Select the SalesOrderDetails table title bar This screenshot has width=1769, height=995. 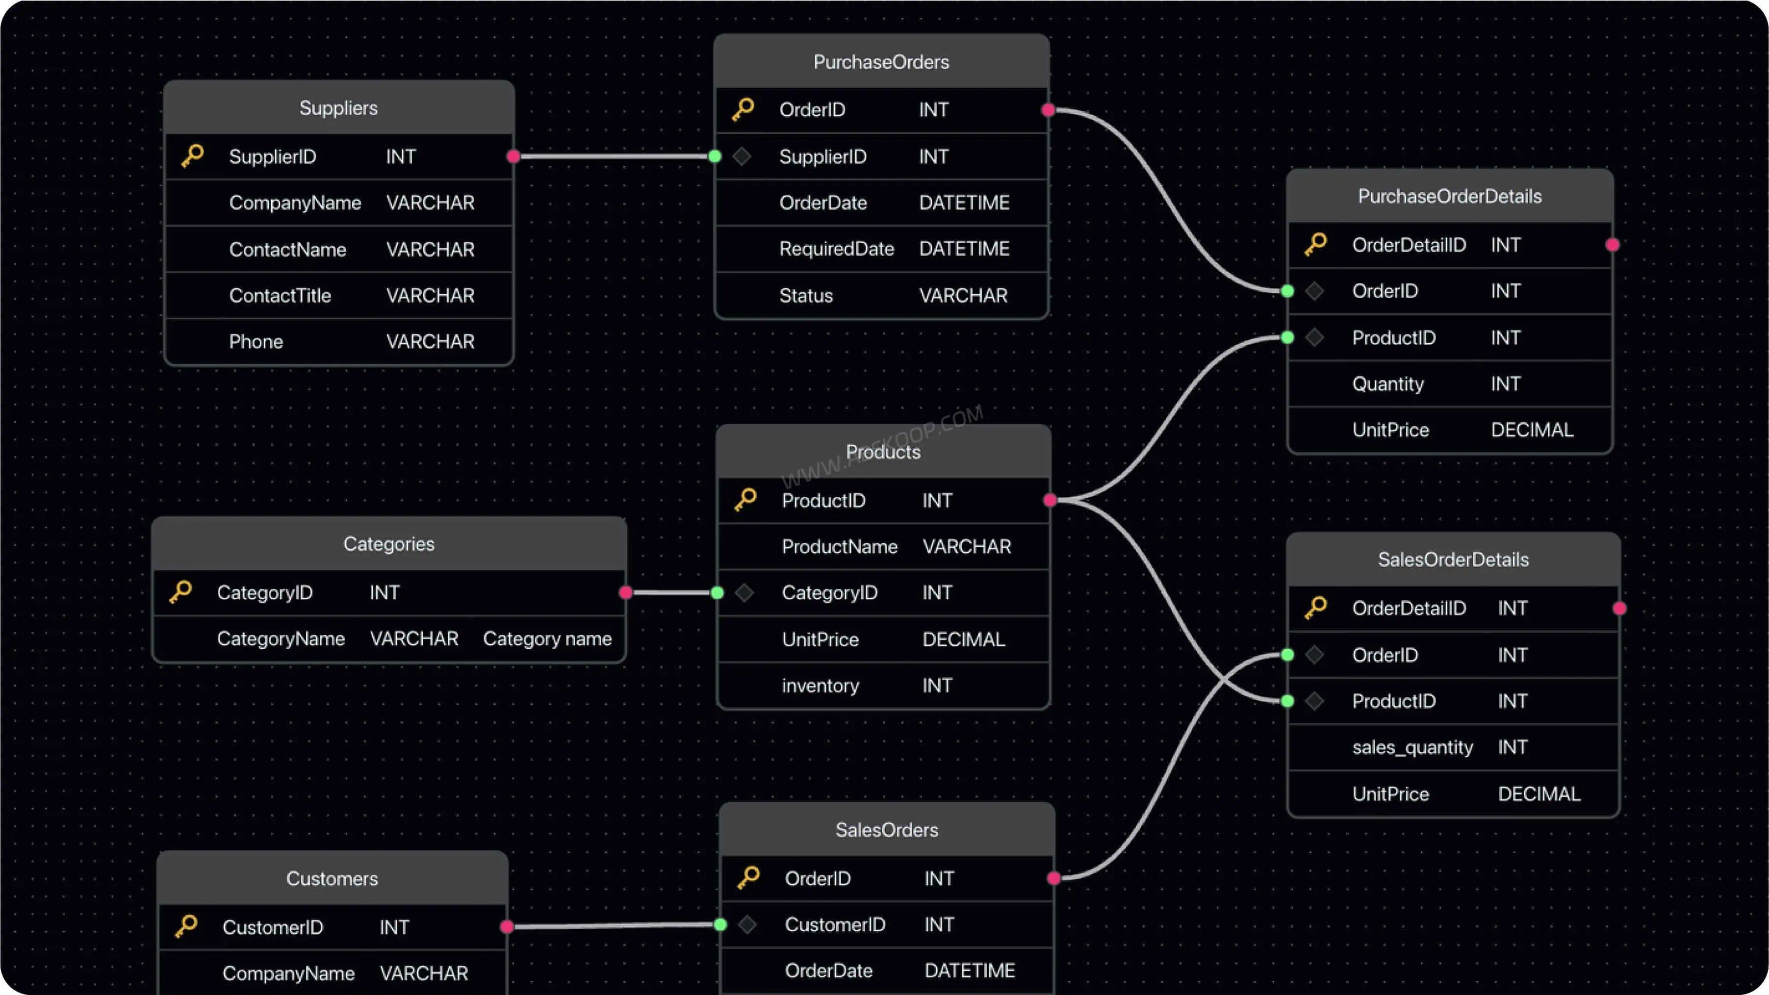[x=1453, y=560]
